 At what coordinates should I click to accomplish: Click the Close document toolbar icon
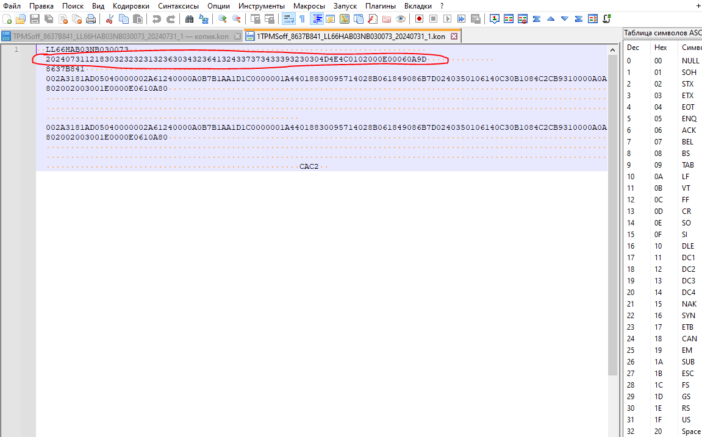point(63,19)
